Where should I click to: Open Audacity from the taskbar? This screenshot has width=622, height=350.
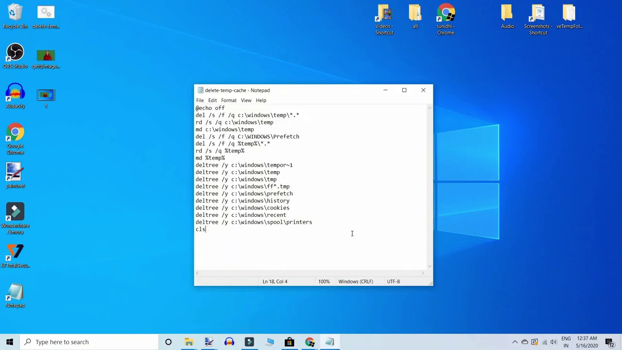pyautogui.click(x=229, y=342)
